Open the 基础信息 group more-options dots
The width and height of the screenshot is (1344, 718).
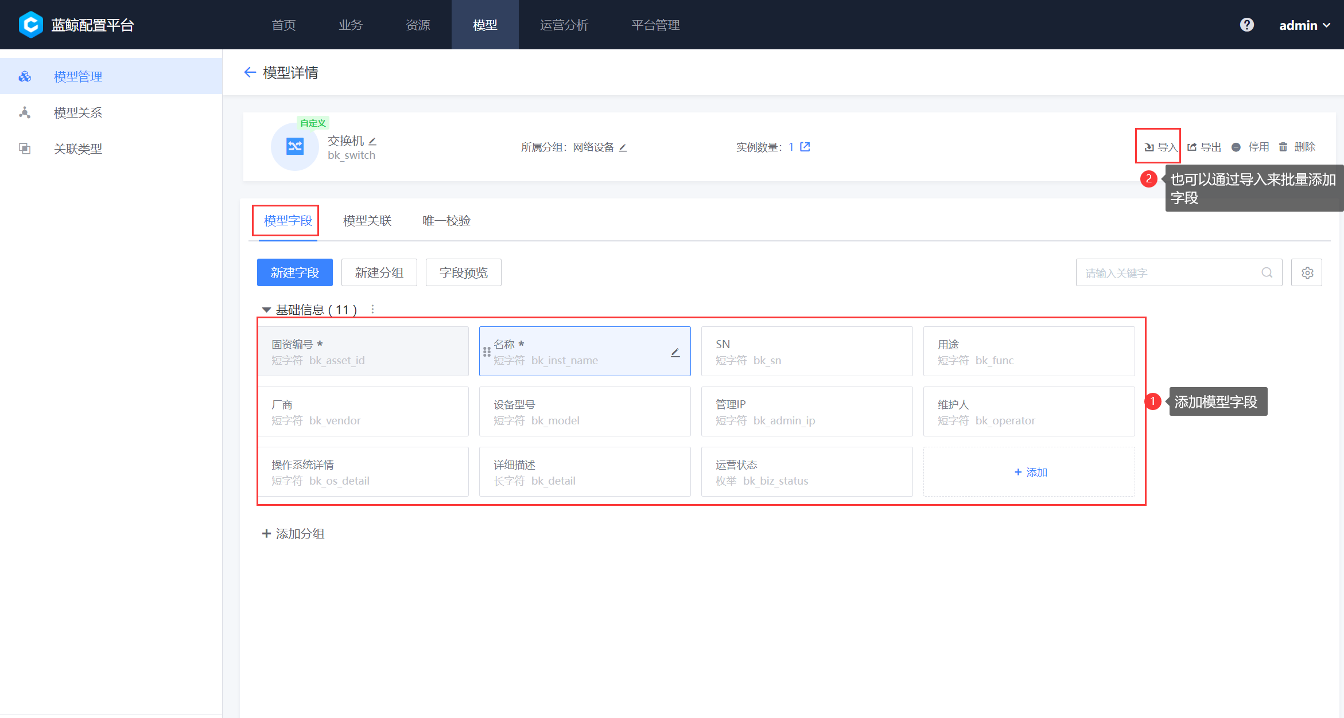point(372,309)
